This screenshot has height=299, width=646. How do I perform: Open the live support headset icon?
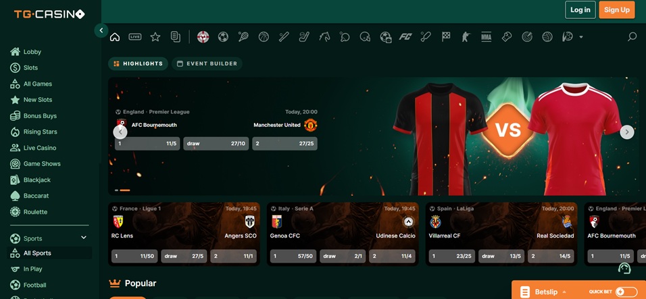(624, 268)
